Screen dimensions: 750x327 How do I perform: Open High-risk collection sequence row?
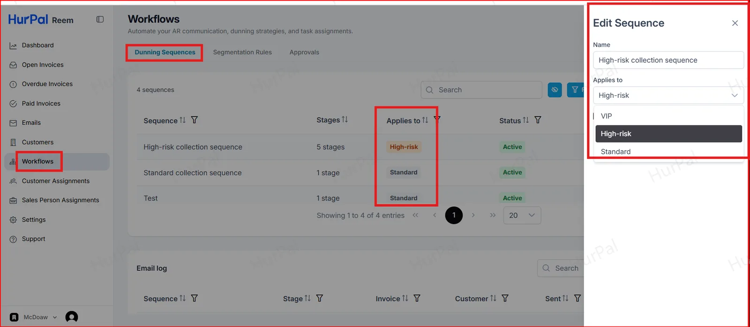click(x=360, y=147)
